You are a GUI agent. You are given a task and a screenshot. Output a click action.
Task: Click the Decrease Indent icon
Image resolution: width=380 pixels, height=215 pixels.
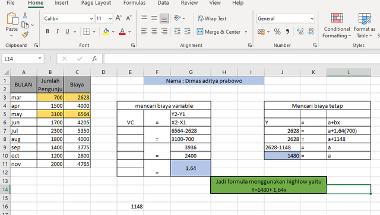click(x=177, y=31)
